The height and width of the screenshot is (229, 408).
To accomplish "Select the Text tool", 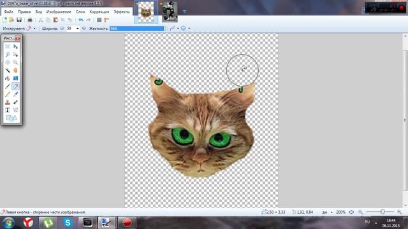I will (8, 110).
